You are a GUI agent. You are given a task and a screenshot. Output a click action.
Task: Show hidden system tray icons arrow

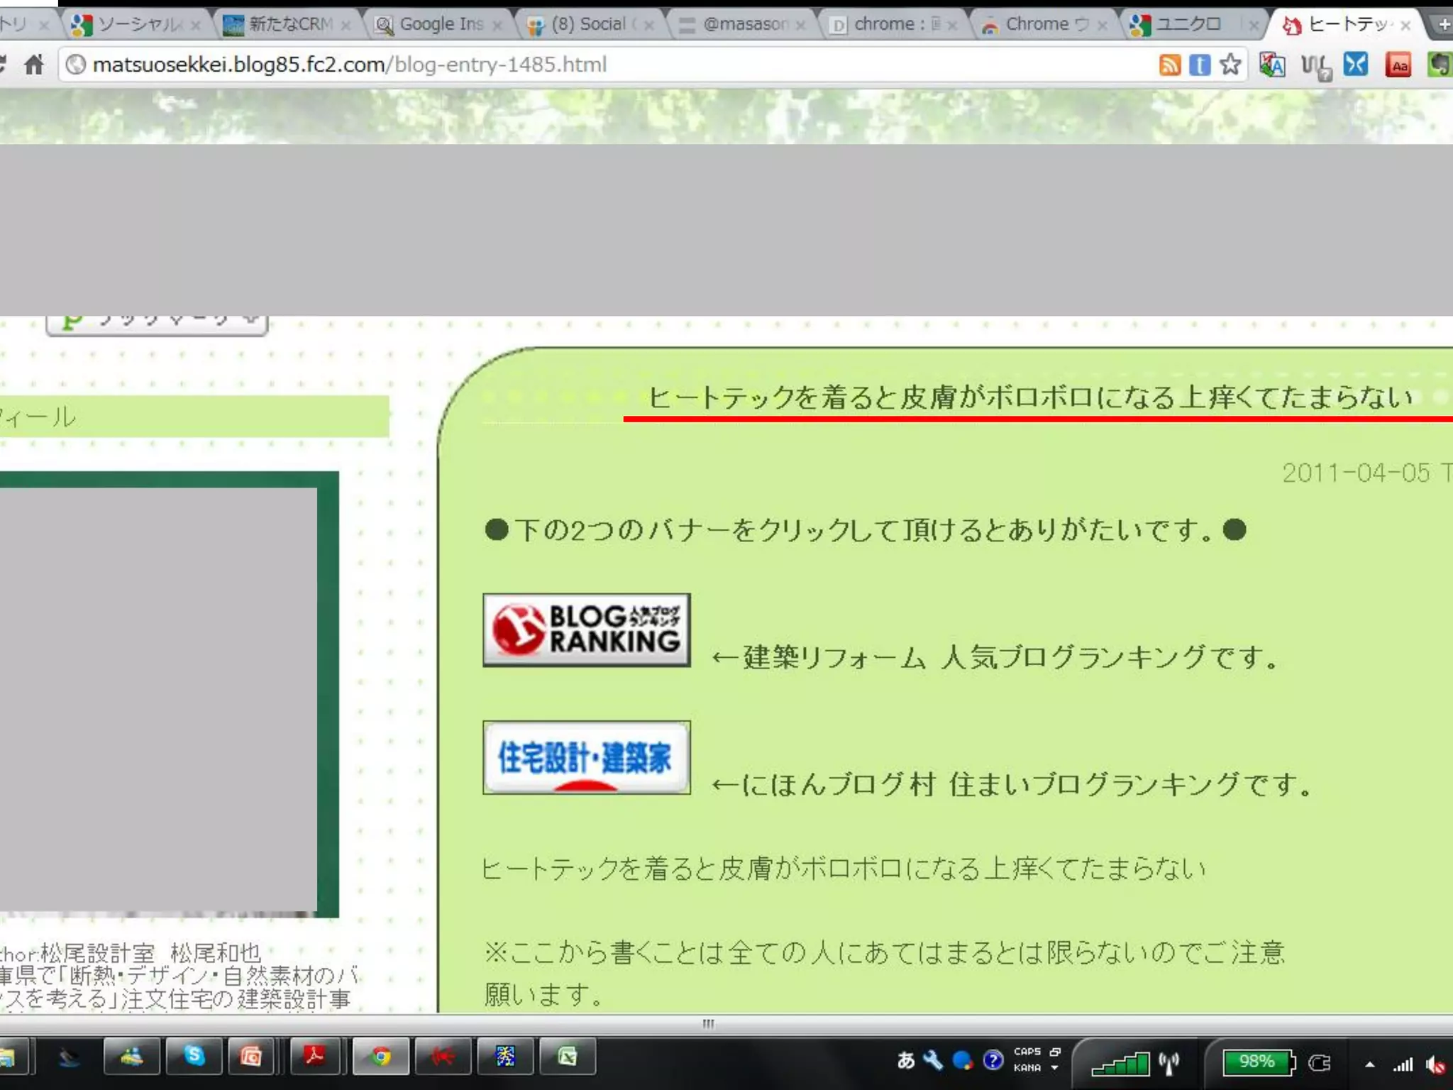coord(1369,1064)
